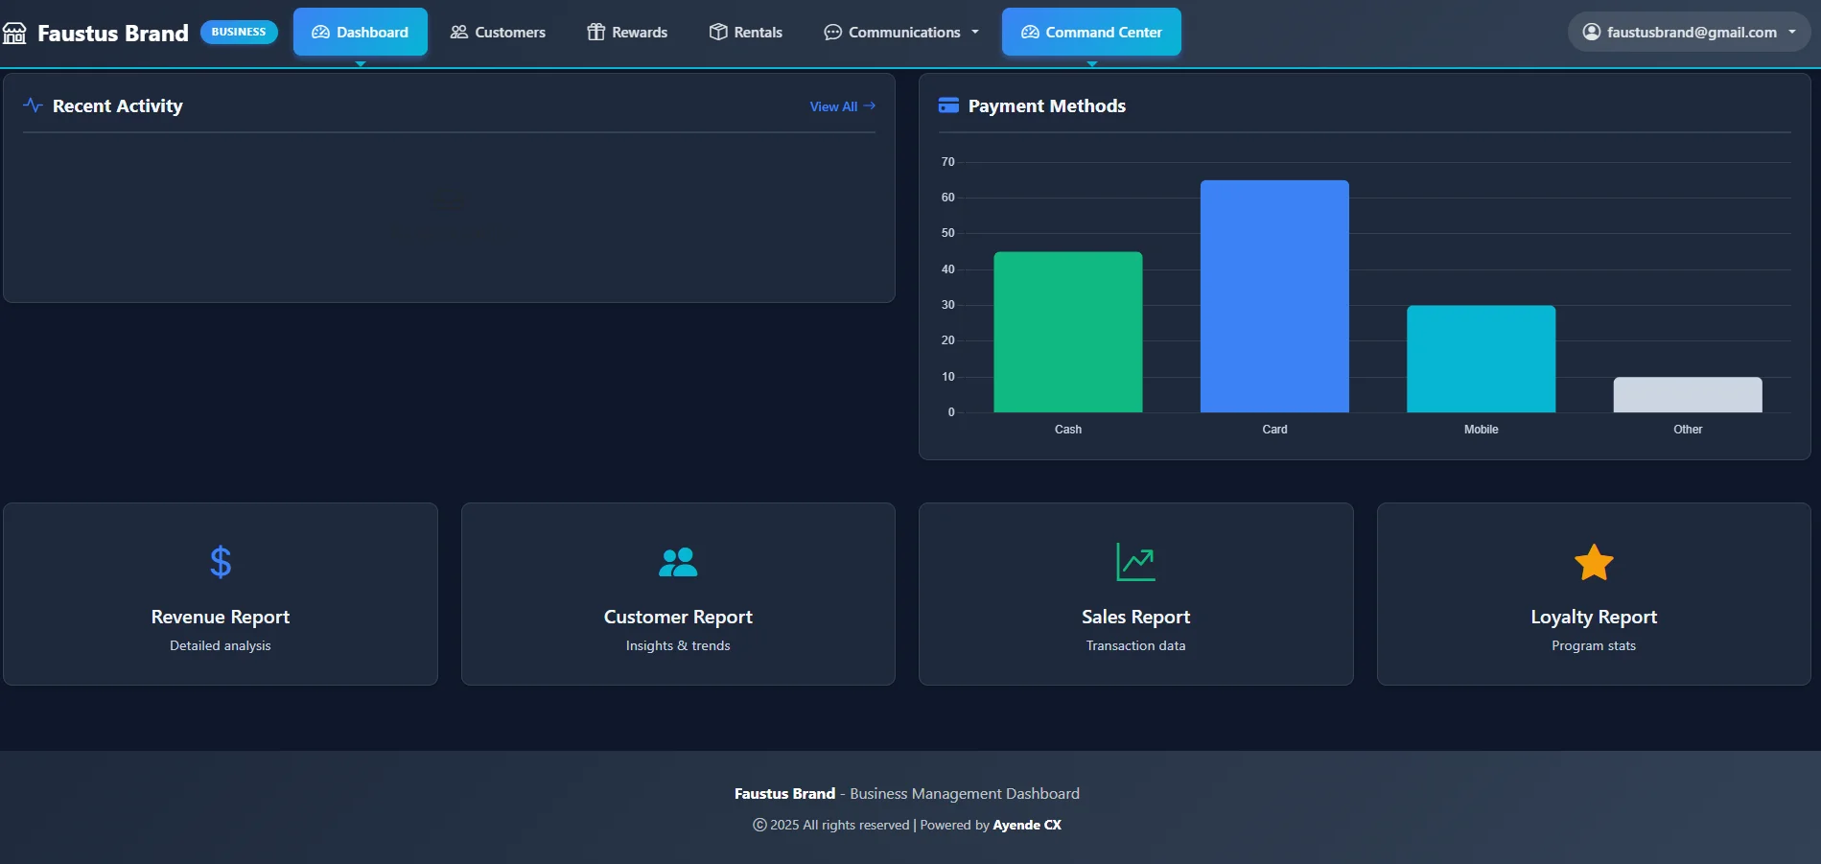The height and width of the screenshot is (864, 1821).
Task: Follow the View All link
Action: tap(842, 106)
